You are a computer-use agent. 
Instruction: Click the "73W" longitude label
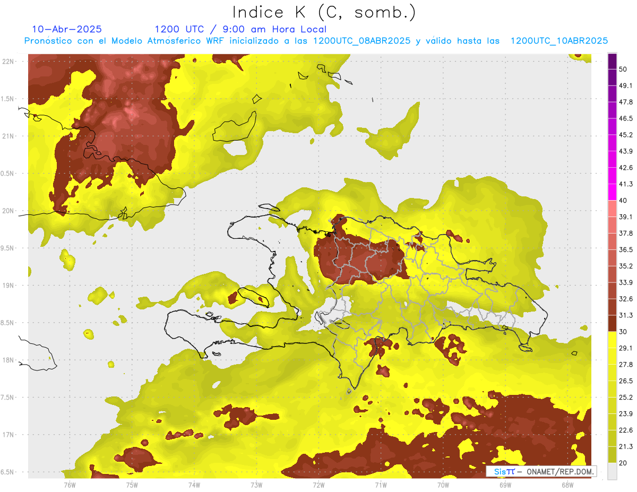click(256, 485)
